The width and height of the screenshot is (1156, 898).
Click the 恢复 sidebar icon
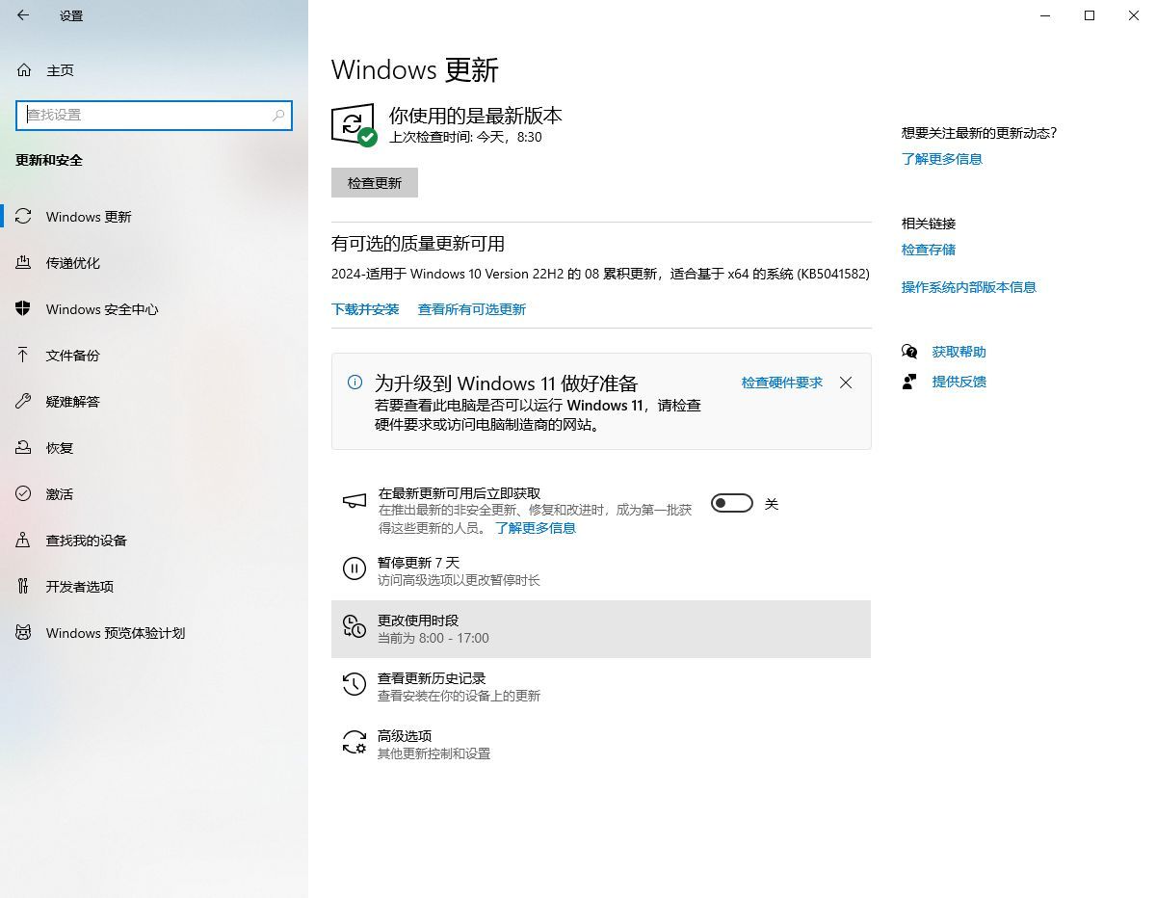(24, 448)
